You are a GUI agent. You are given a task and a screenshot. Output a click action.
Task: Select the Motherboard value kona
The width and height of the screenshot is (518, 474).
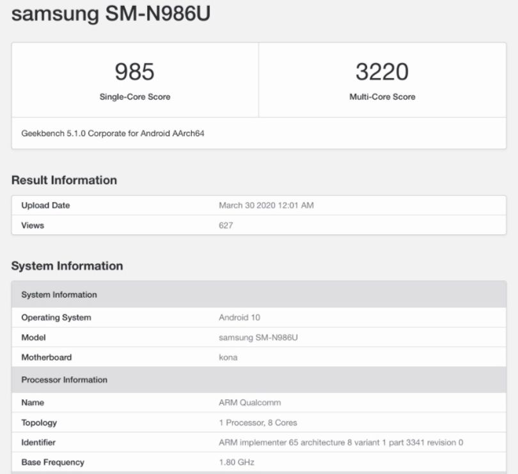click(x=228, y=357)
